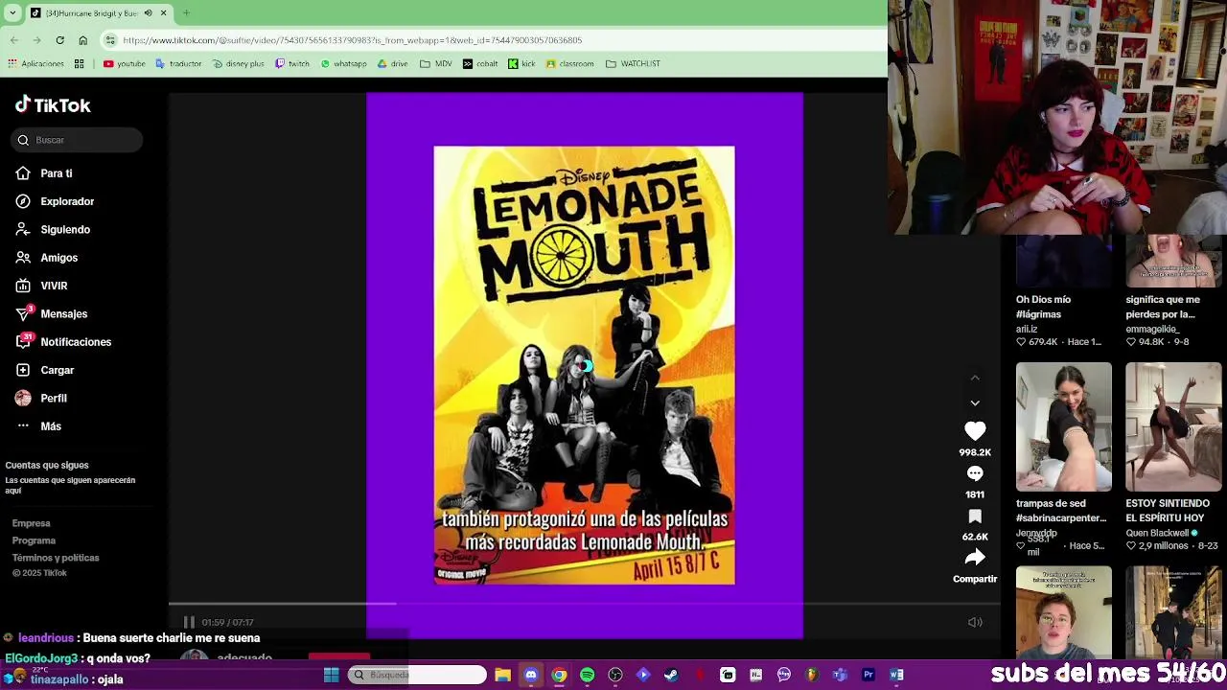This screenshot has width=1227, height=690.
Task: Open the kick bookmark
Action: (521, 64)
